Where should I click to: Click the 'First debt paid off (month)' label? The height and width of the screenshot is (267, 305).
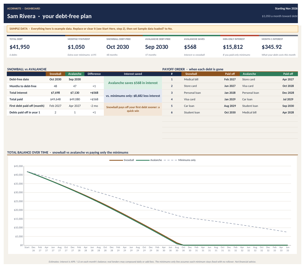pos(27,106)
